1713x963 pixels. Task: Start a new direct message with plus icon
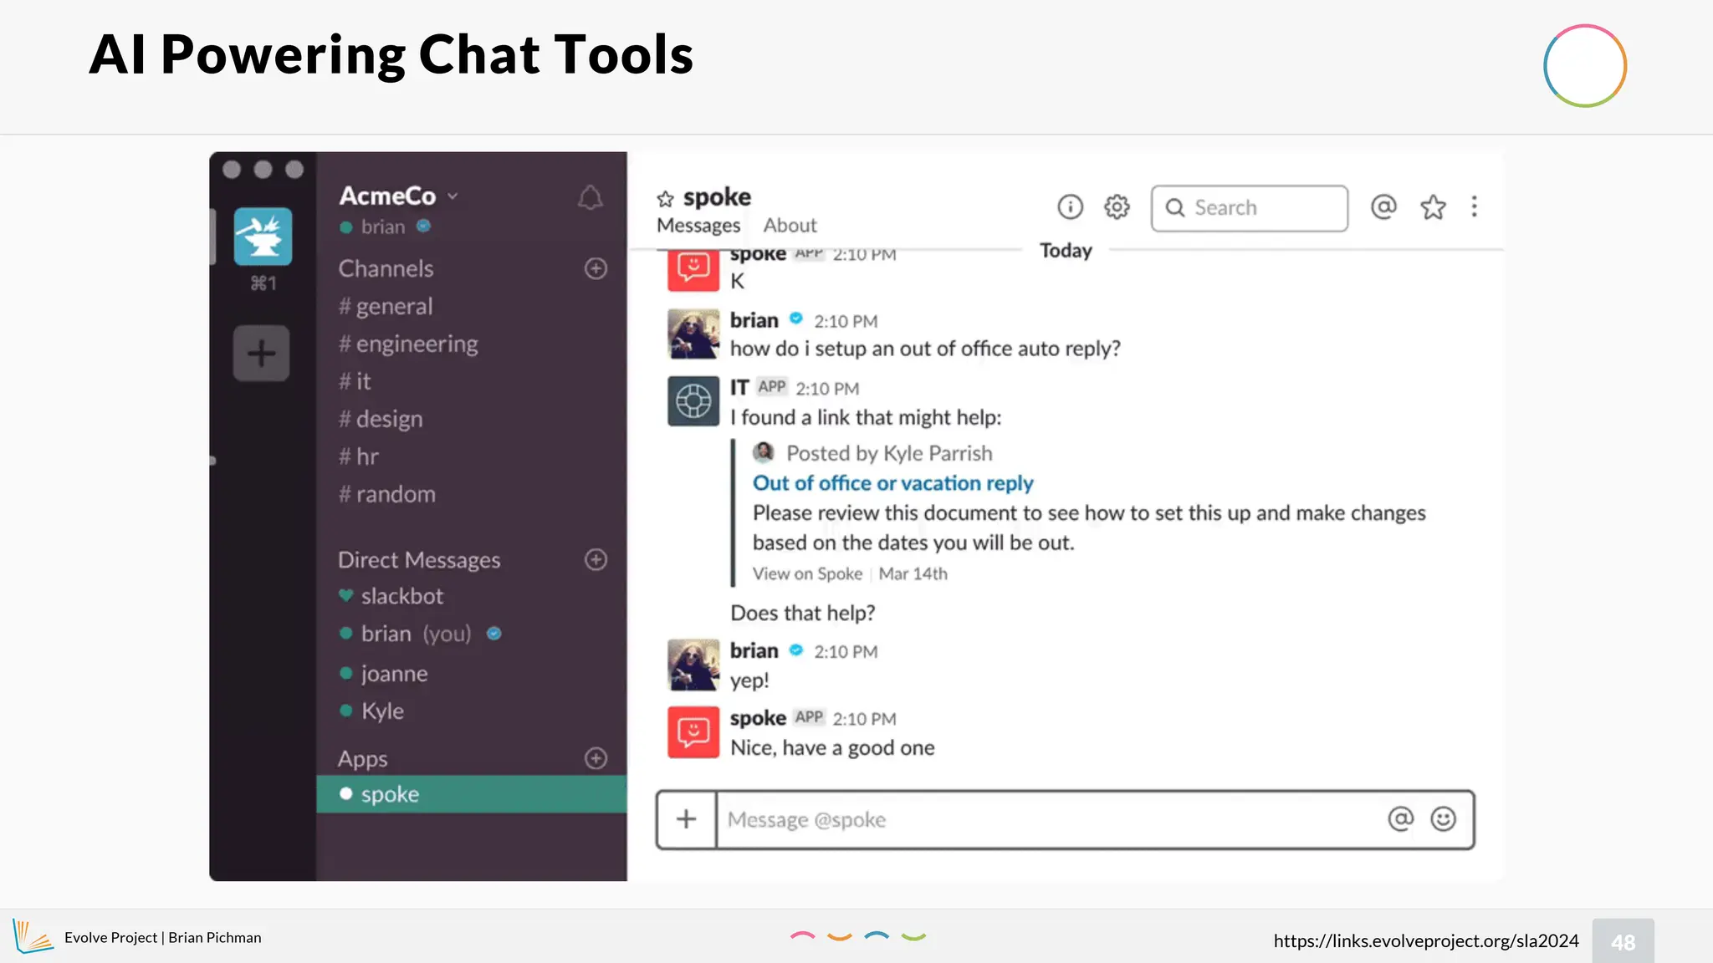coord(596,559)
